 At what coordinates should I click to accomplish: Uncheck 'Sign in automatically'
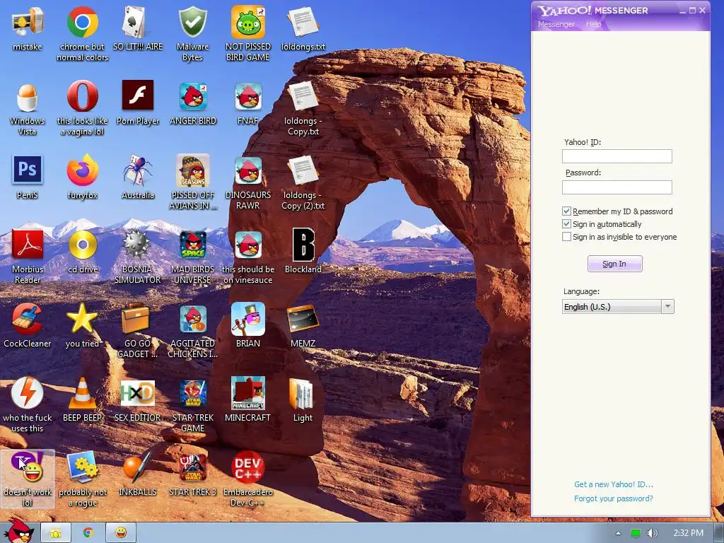pyautogui.click(x=566, y=224)
